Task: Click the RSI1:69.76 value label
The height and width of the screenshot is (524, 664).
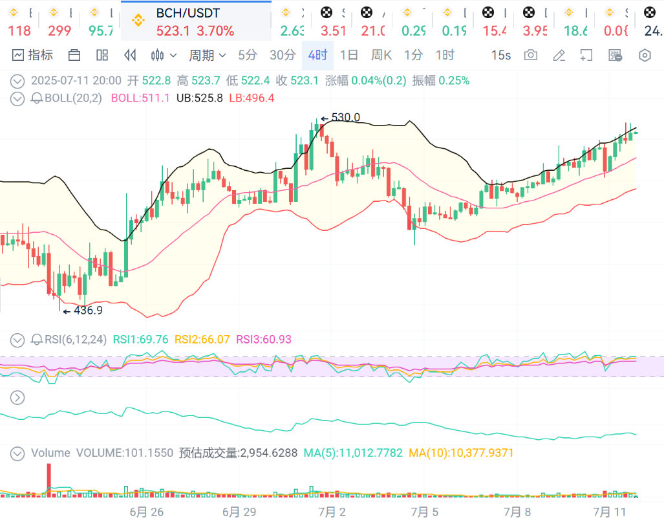Action: click(140, 340)
